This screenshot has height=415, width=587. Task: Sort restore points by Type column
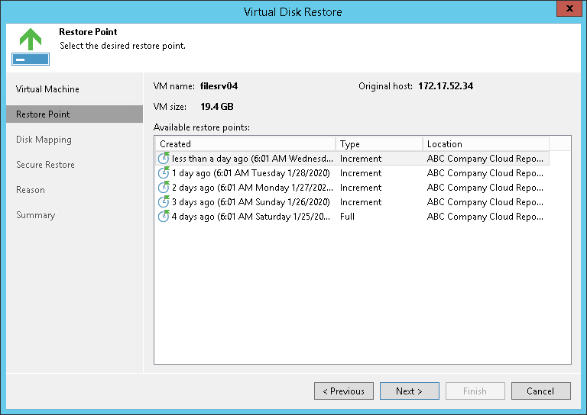point(378,144)
